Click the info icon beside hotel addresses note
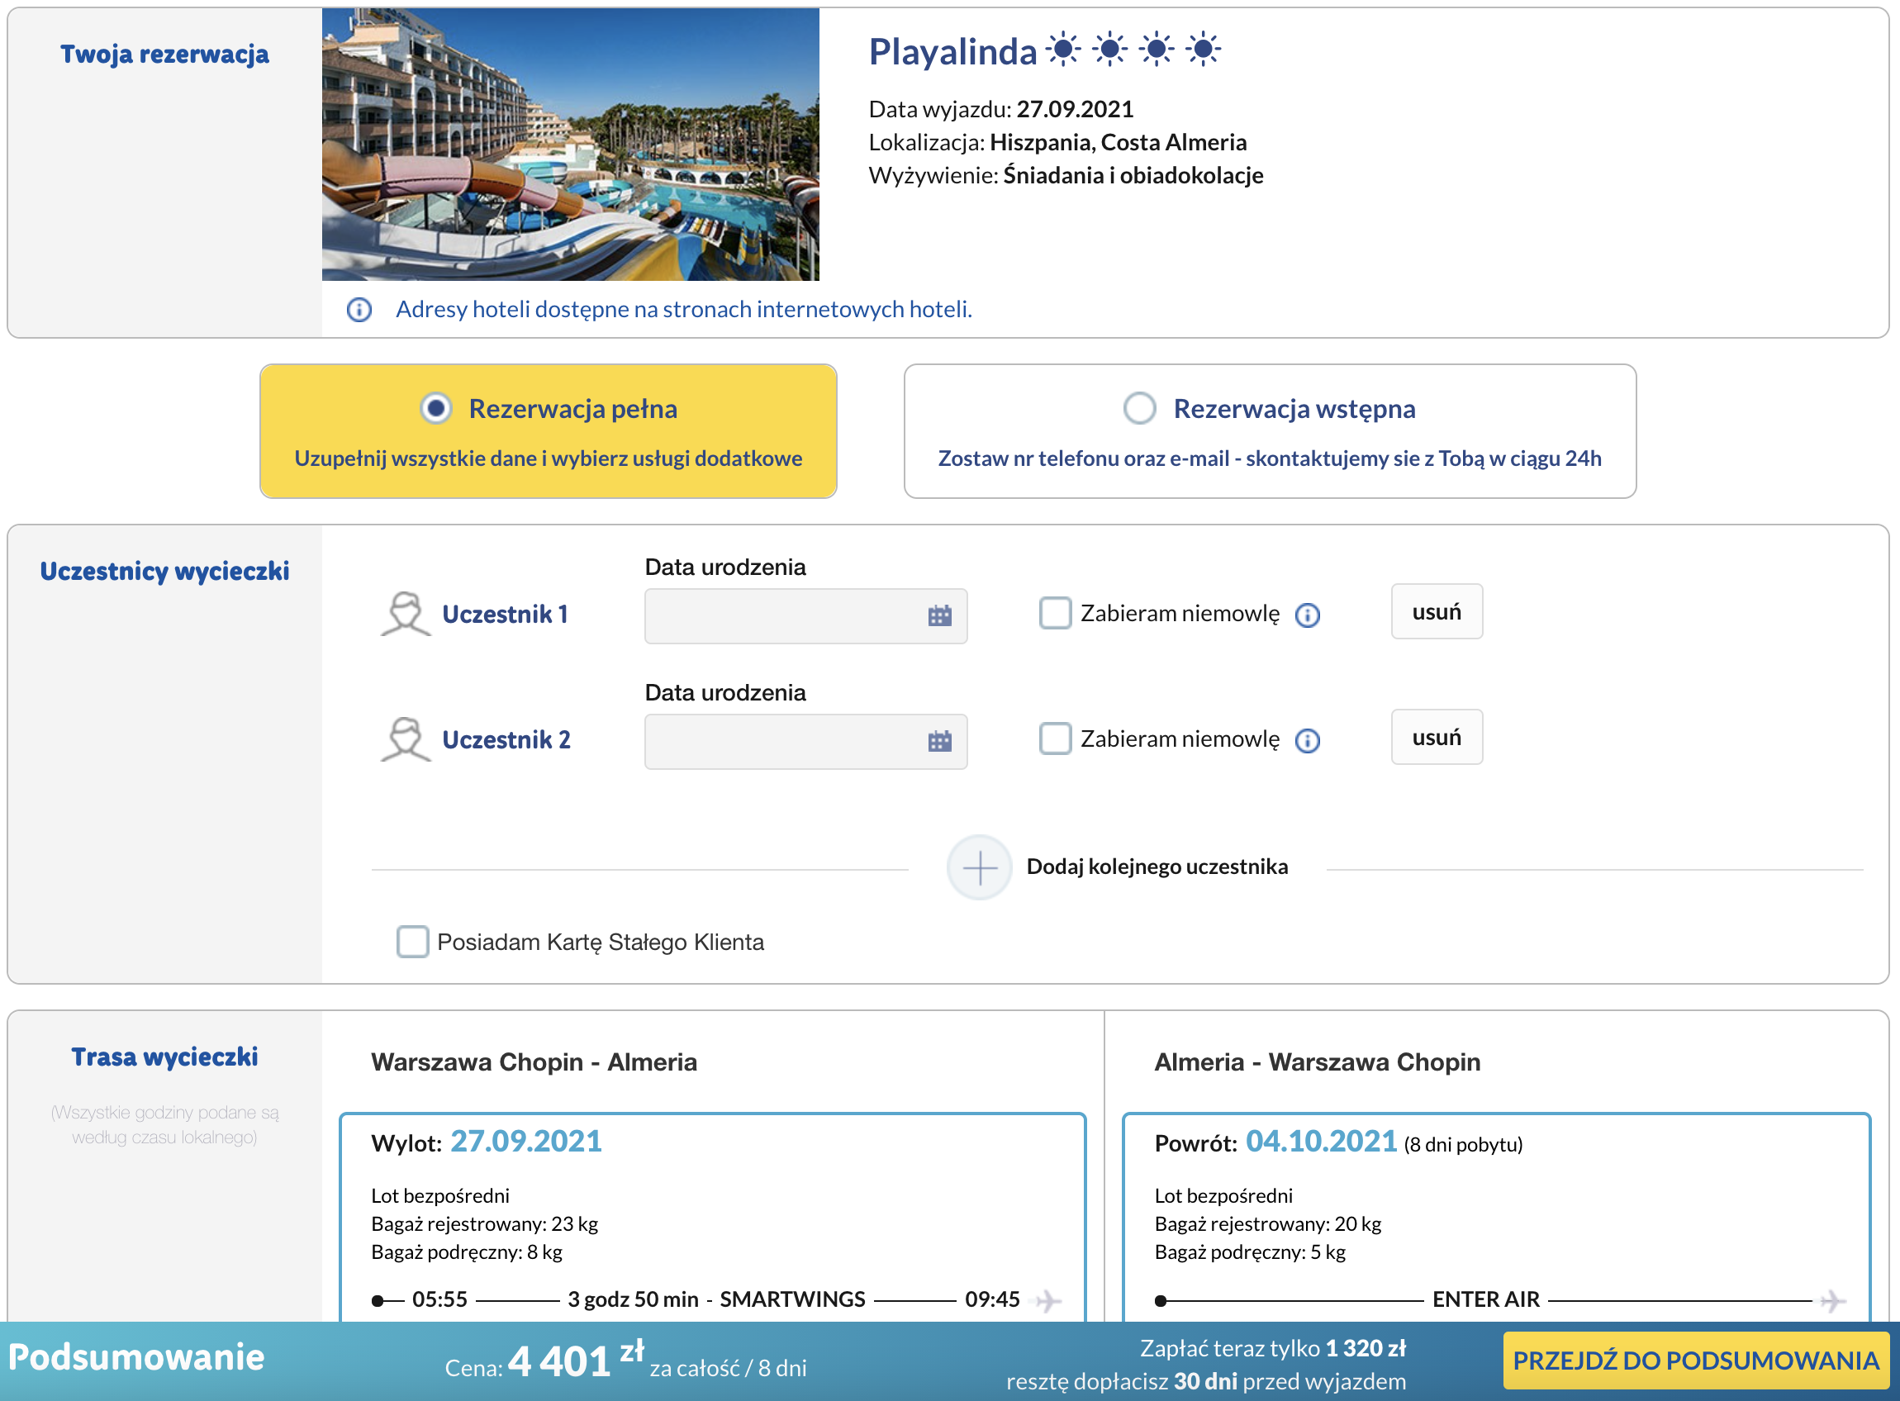Image resolution: width=1900 pixels, height=1401 pixels. click(359, 310)
